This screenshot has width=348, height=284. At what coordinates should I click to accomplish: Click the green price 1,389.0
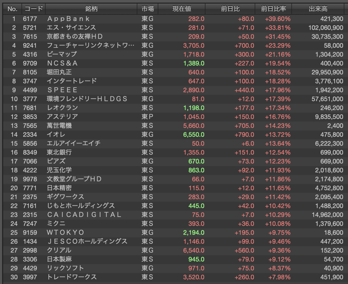click(194, 63)
